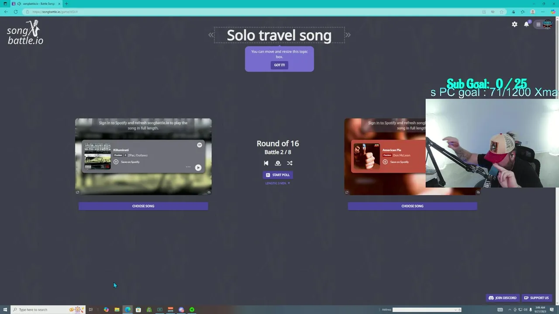This screenshot has height=314, width=559.
Task: Open the clock showing 3:06 AM
Action: (540, 310)
